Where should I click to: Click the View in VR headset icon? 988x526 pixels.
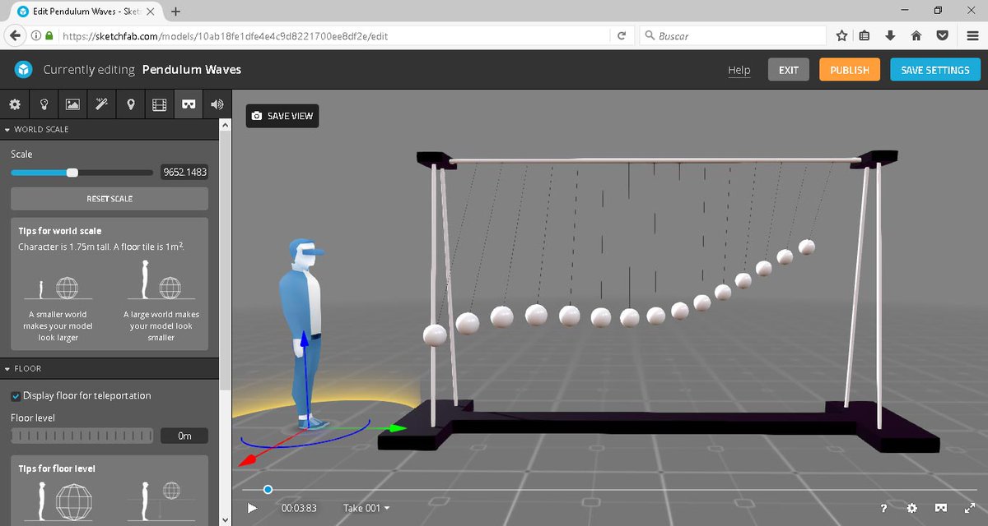coord(941,508)
